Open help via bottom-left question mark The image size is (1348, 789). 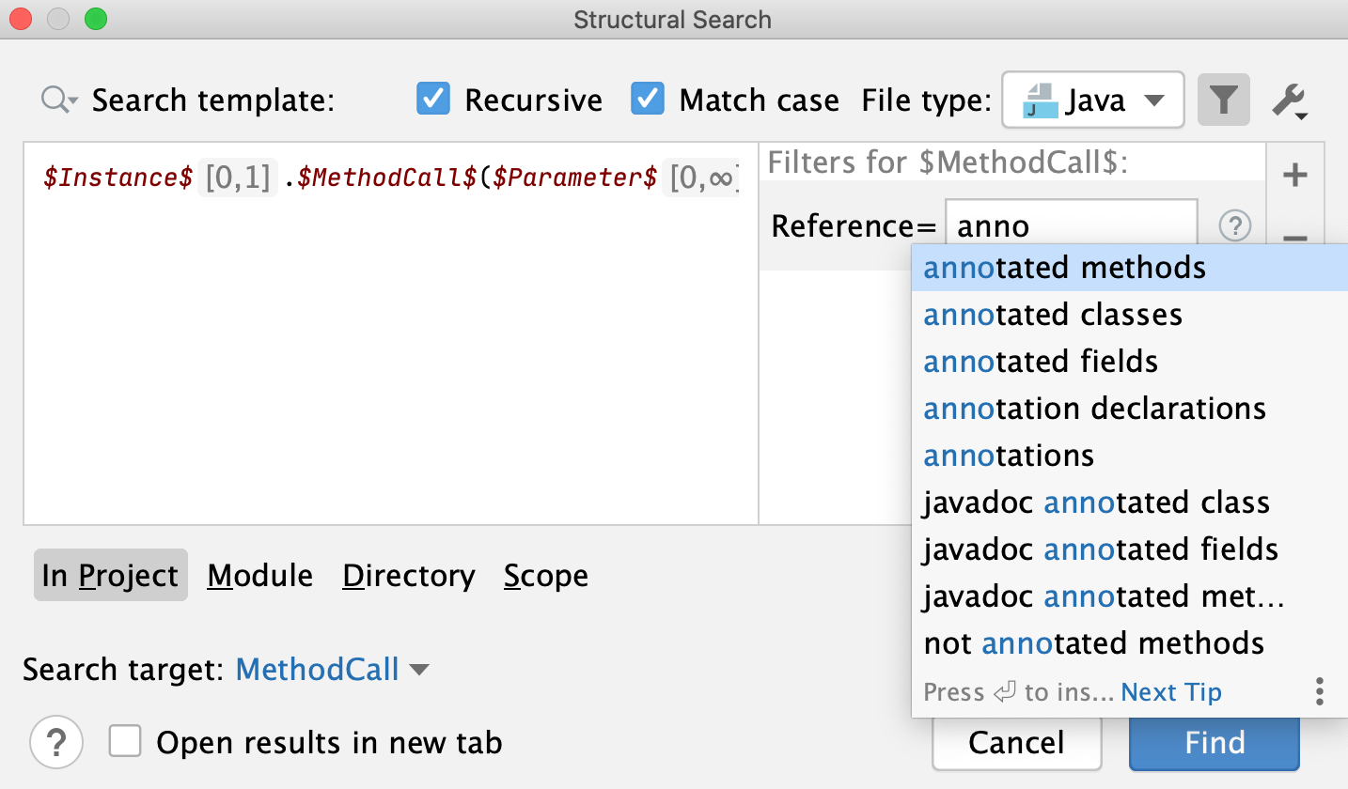[55, 742]
